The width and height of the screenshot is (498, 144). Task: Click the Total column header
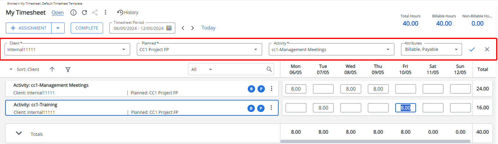[x=483, y=69]
